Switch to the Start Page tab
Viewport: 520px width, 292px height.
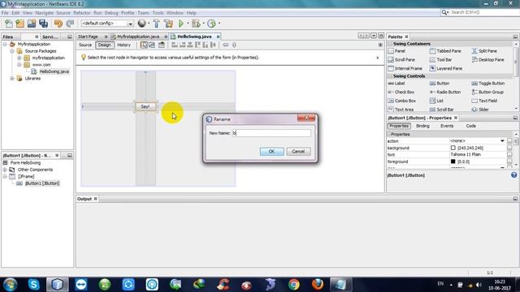89,36
